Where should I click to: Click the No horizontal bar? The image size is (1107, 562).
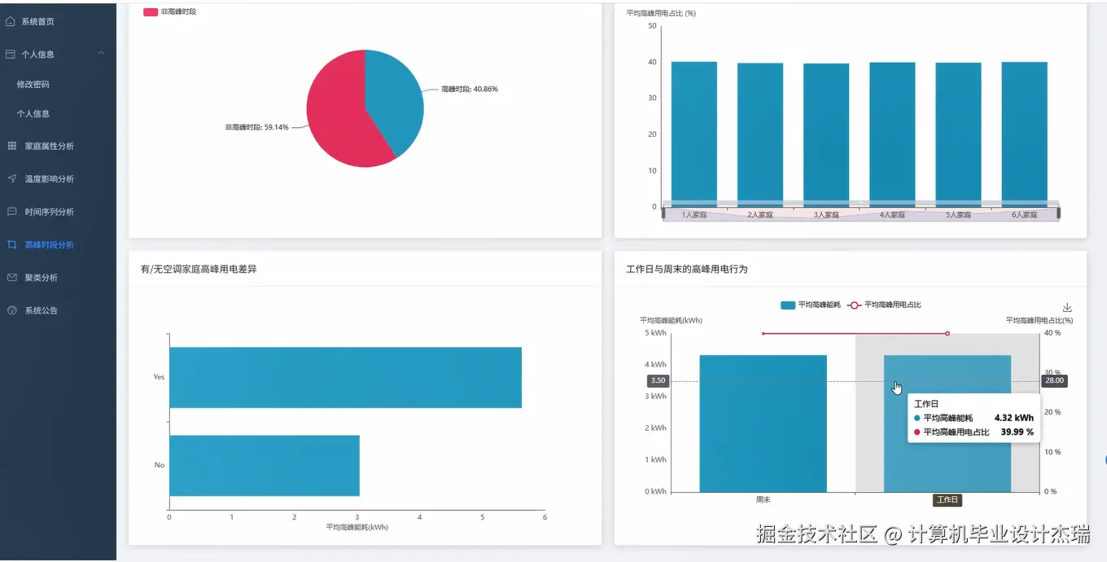(x=265, y=465)
